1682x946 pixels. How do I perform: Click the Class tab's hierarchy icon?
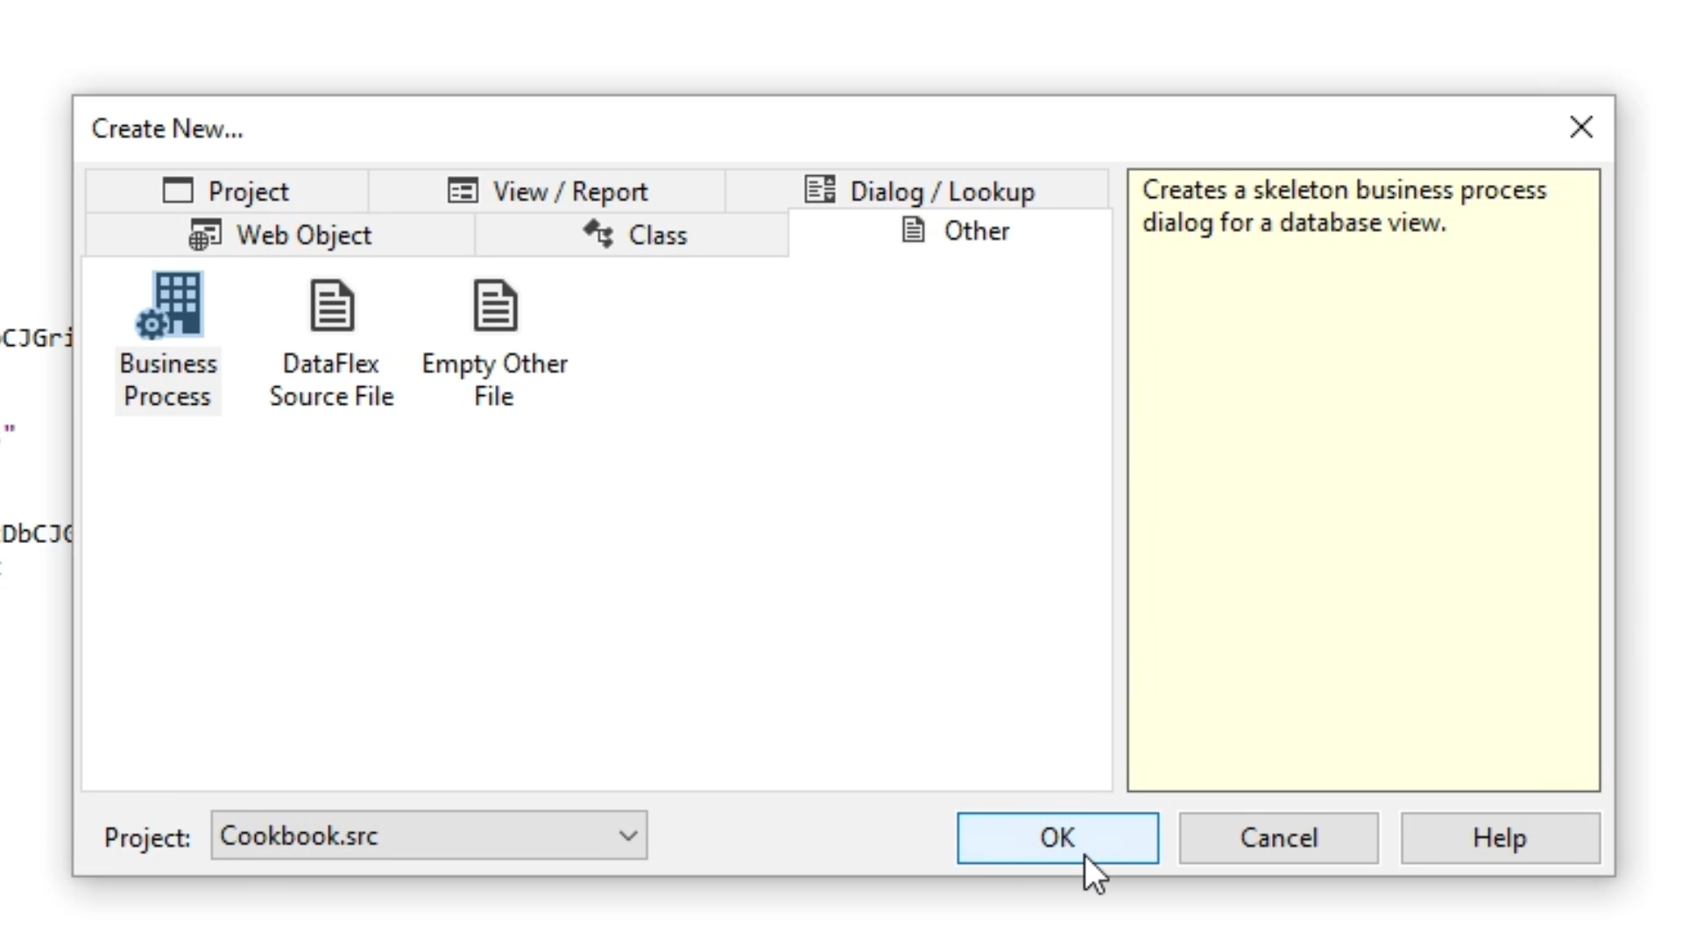(598, 234)
